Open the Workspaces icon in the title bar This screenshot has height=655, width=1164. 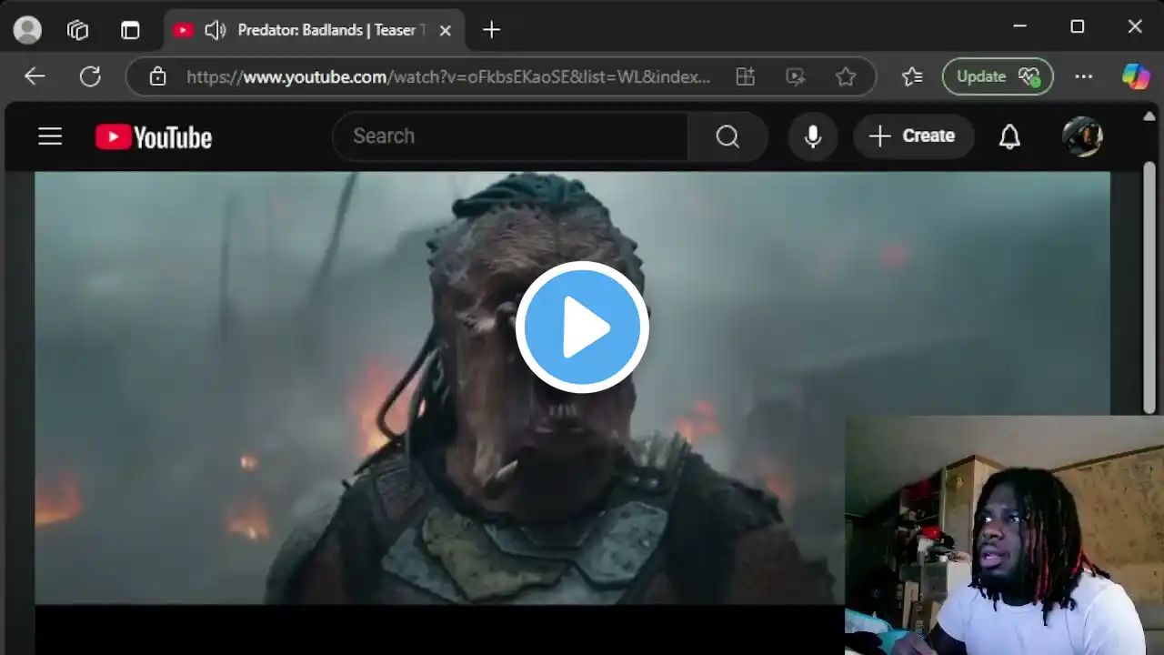78,30
